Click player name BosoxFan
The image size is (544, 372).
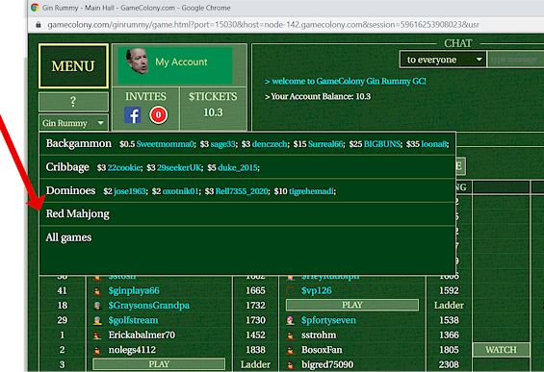click(x=322, y=350)
